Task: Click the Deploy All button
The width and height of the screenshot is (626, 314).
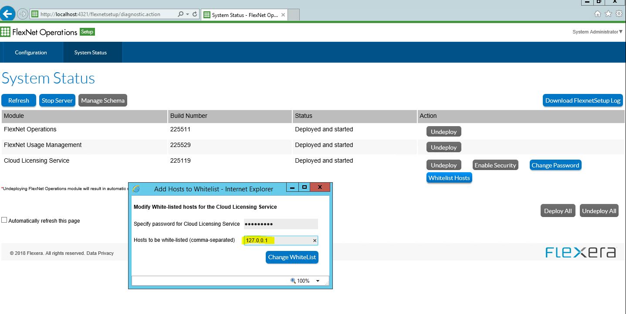Action: pyautogui.click(x=558, y=211)
